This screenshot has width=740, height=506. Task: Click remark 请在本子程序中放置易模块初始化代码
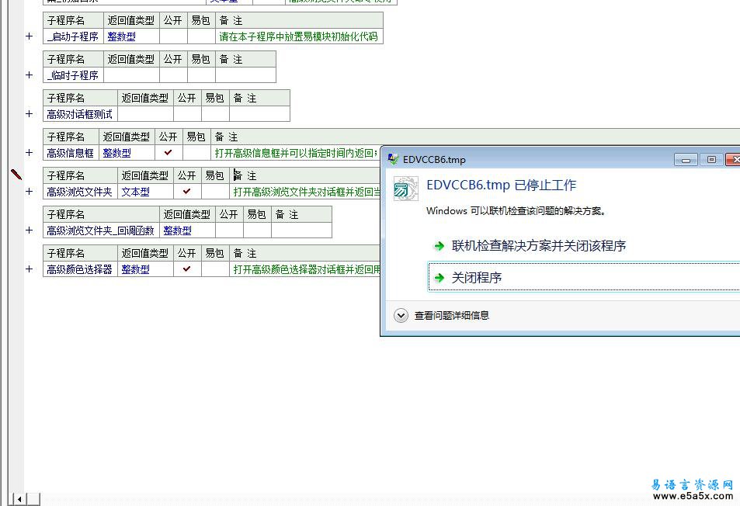click(299, 36)
